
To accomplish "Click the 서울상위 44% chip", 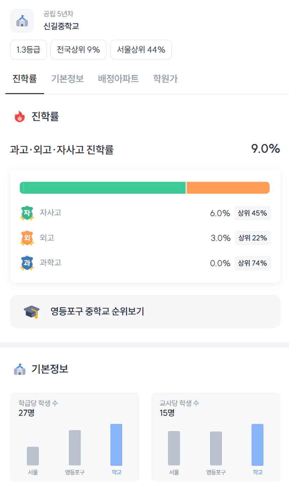I will point(141,50).
